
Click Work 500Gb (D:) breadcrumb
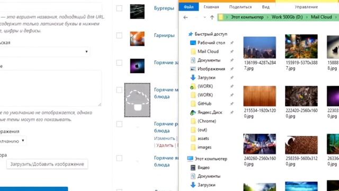pyautogui.click(x=287, y=17)
